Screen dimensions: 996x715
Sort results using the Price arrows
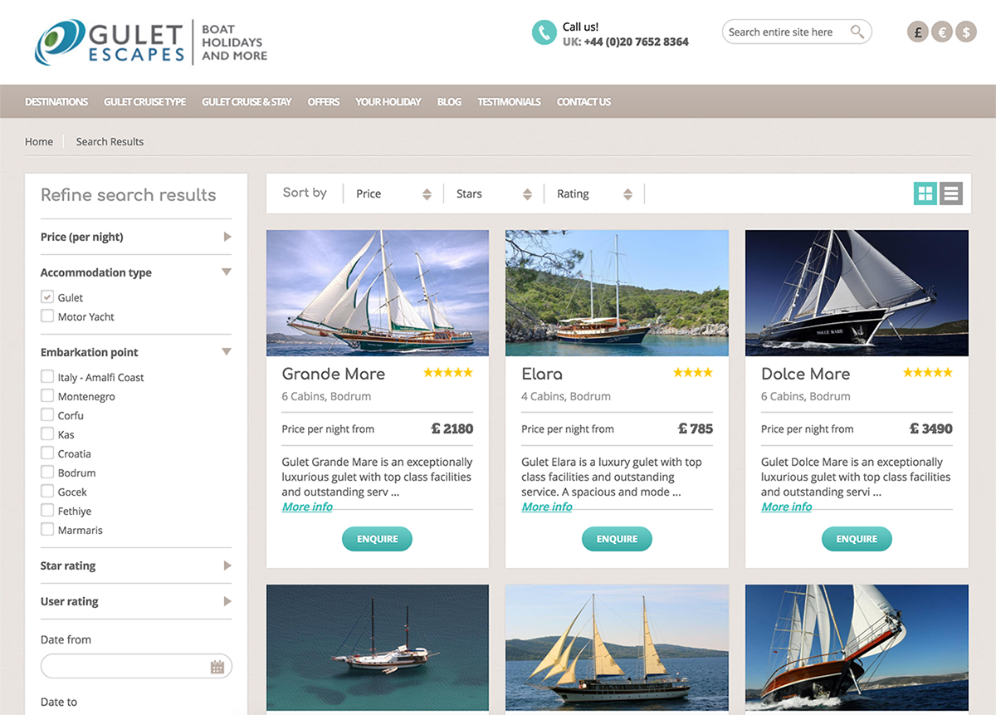[427, 194]
